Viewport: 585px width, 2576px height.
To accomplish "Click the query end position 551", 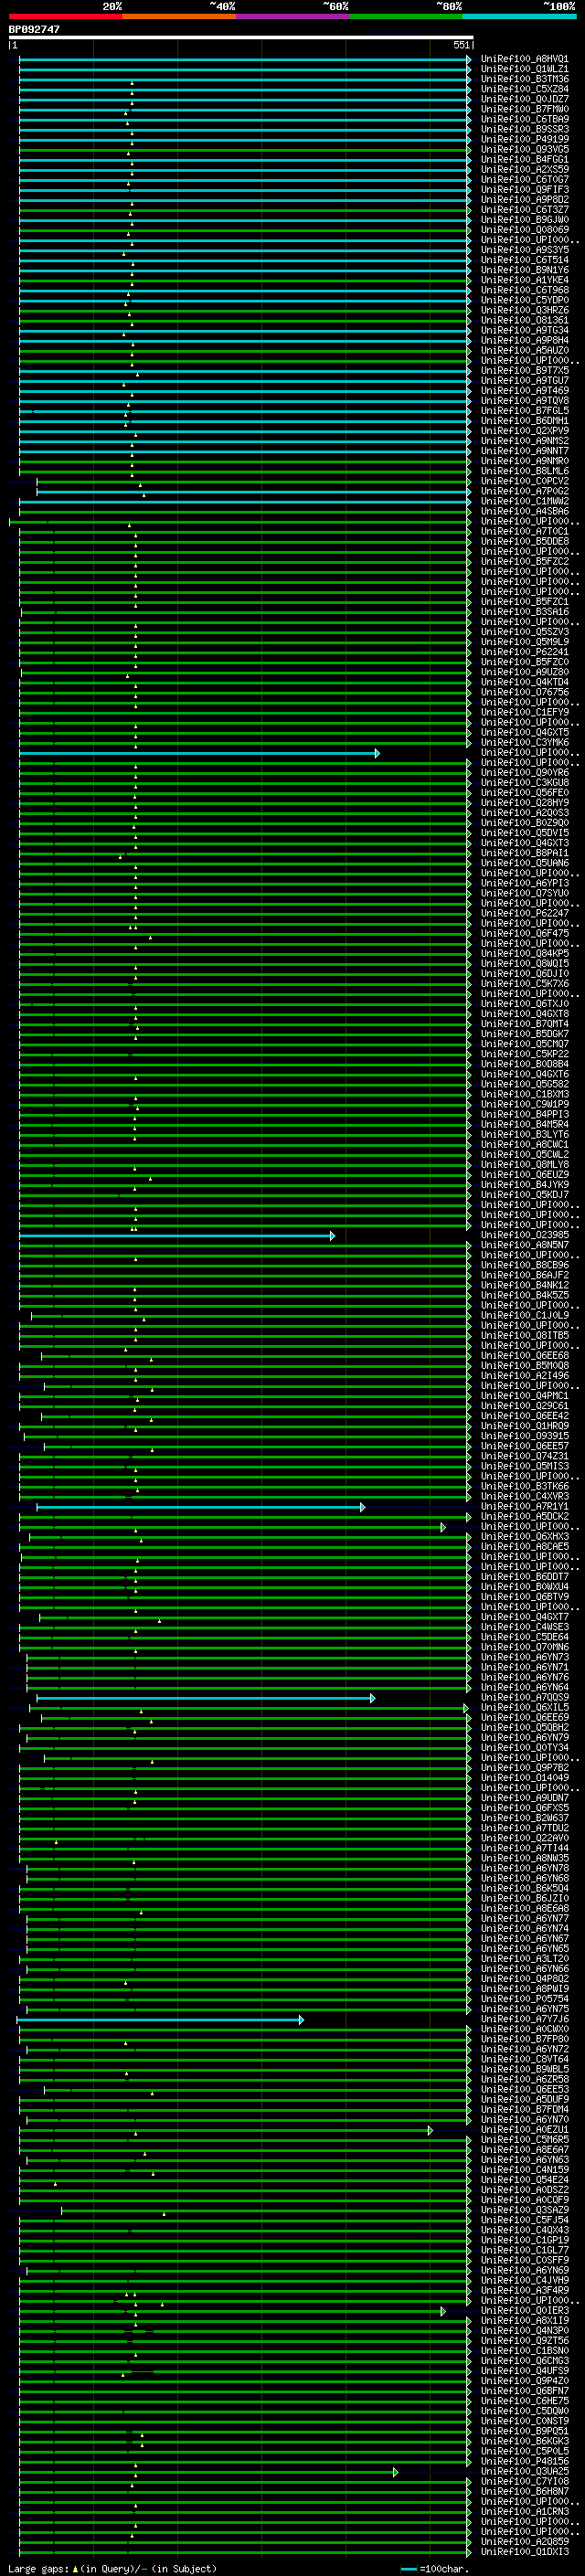I will pos(461,46).
